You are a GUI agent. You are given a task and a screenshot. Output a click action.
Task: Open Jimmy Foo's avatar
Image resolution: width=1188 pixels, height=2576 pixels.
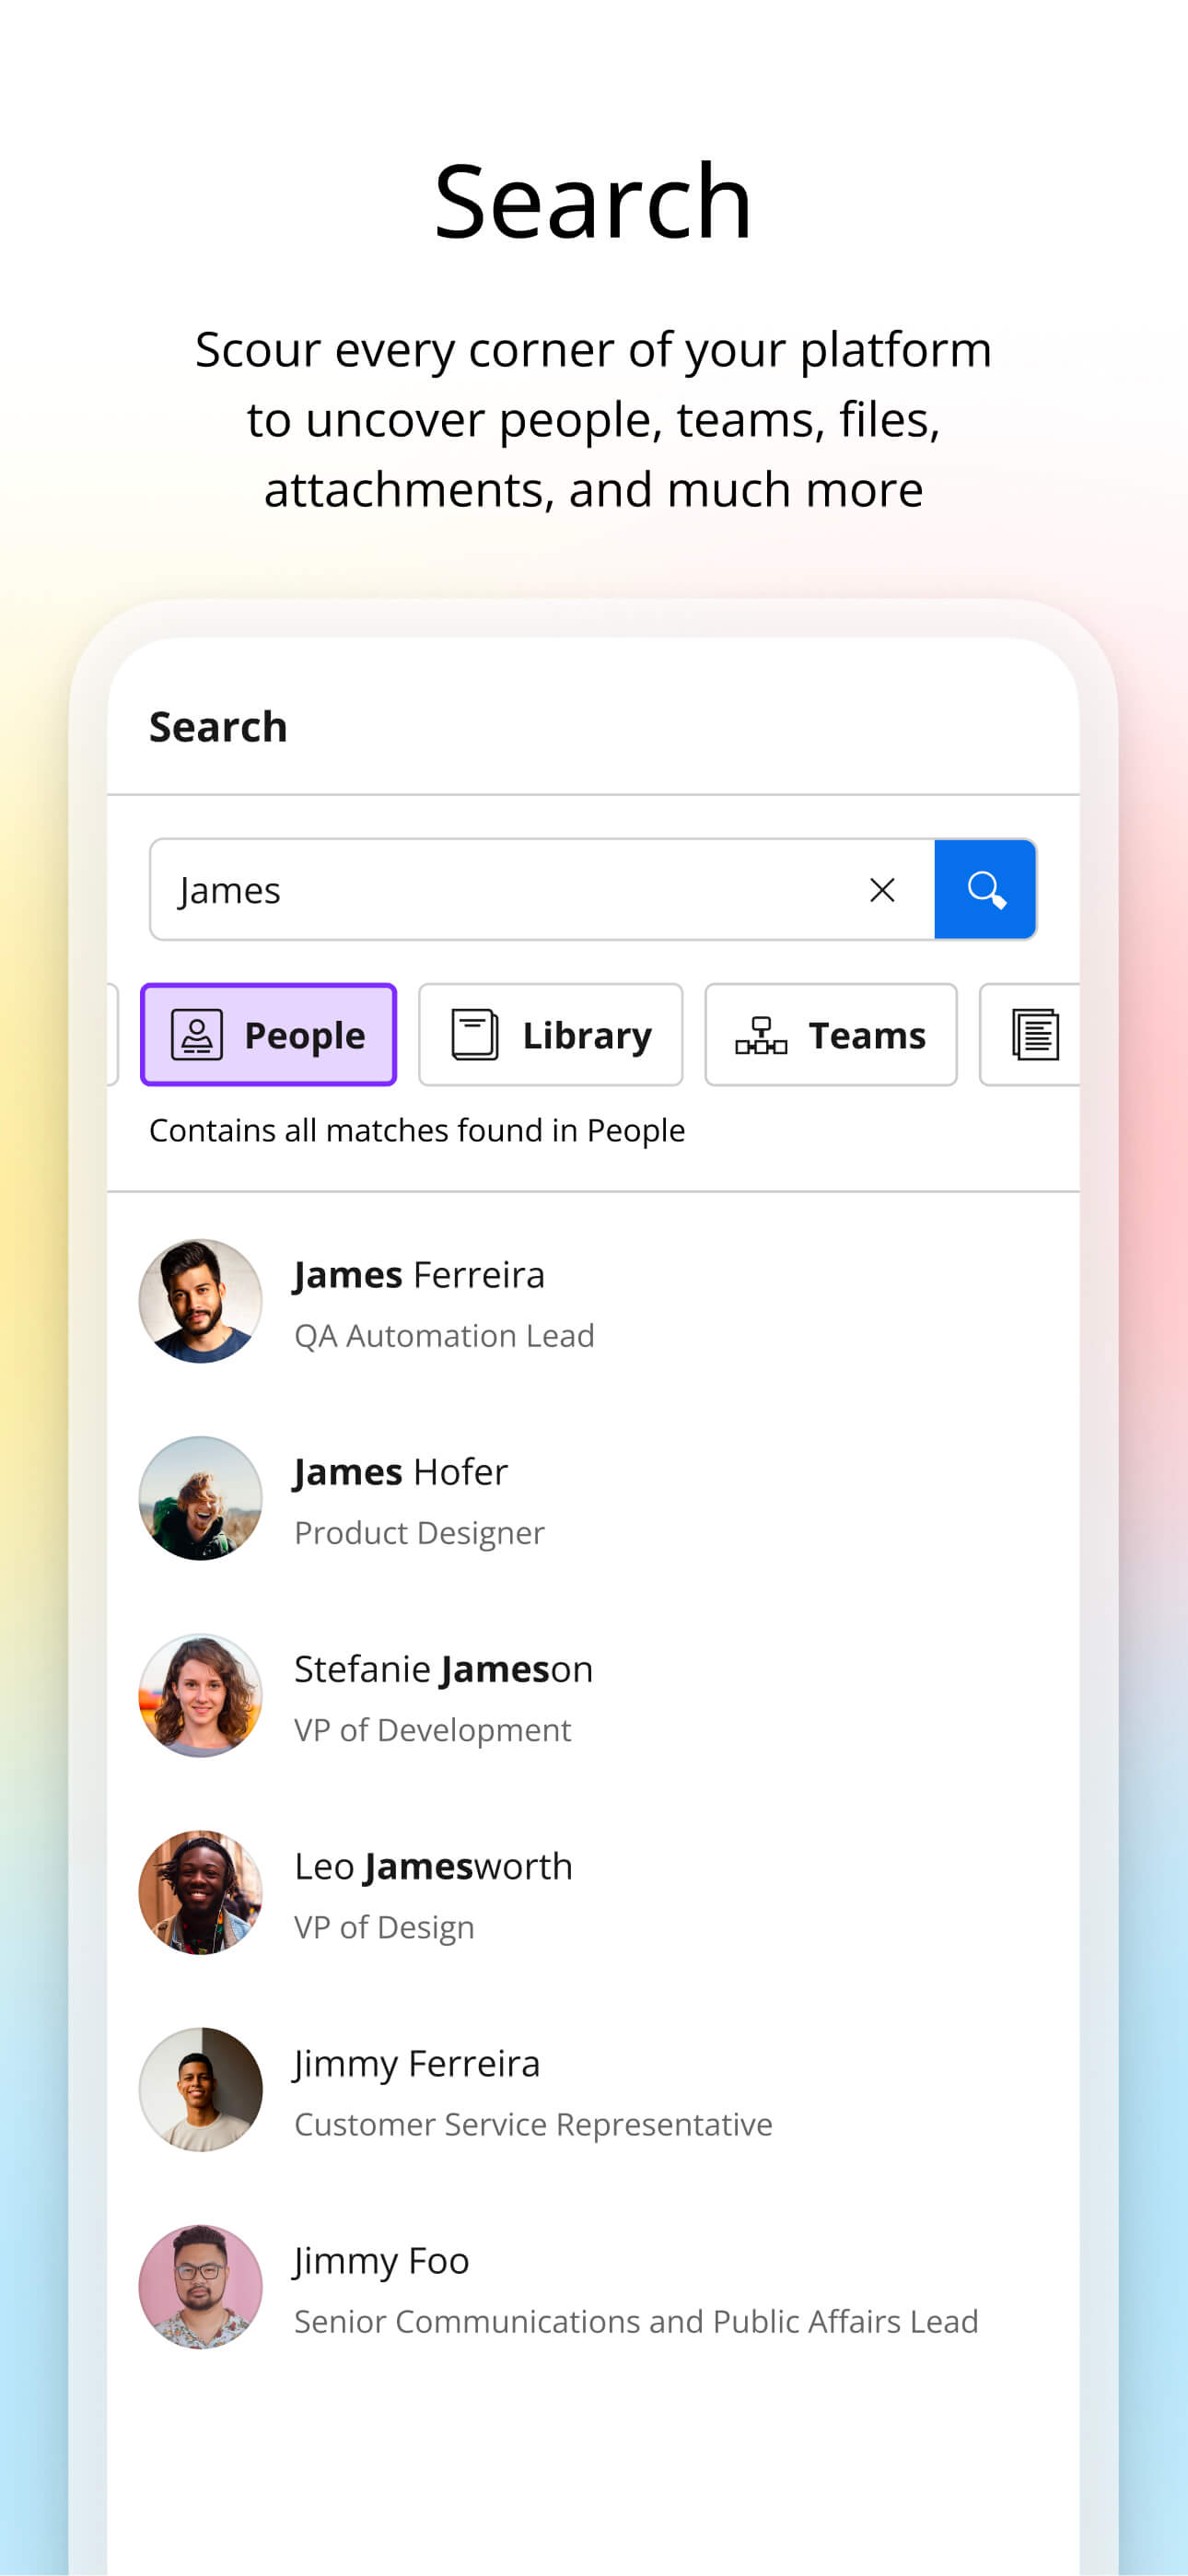(201, 2286)
